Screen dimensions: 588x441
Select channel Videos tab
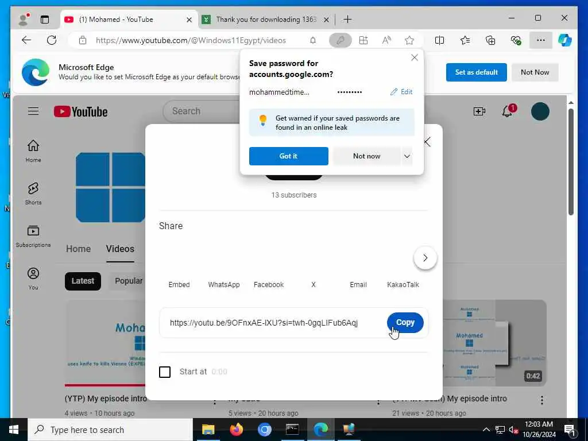120,249
